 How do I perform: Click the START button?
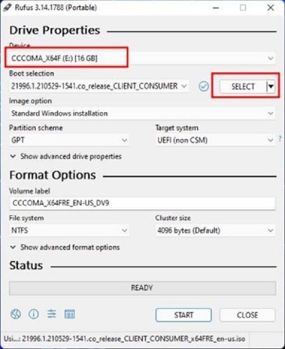tap(183, 315)
